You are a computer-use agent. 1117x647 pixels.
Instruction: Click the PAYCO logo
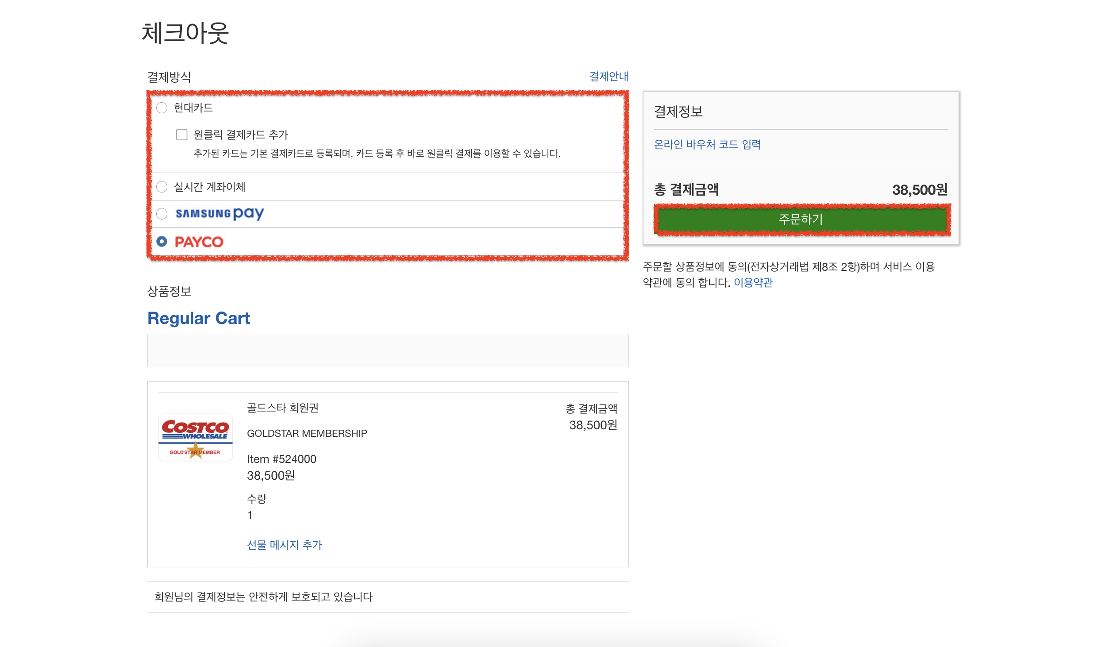pos(199,242)
